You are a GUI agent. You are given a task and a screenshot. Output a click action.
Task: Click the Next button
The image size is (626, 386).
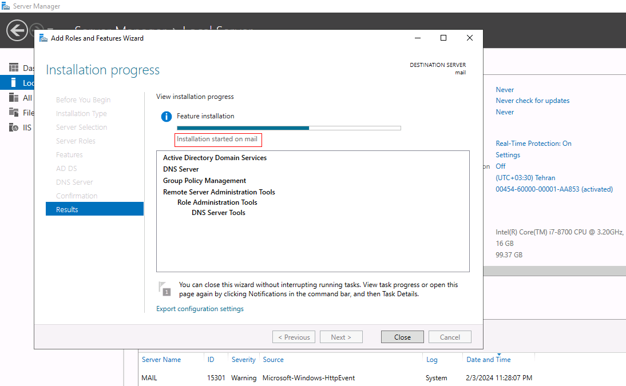[x=342, y=337]
